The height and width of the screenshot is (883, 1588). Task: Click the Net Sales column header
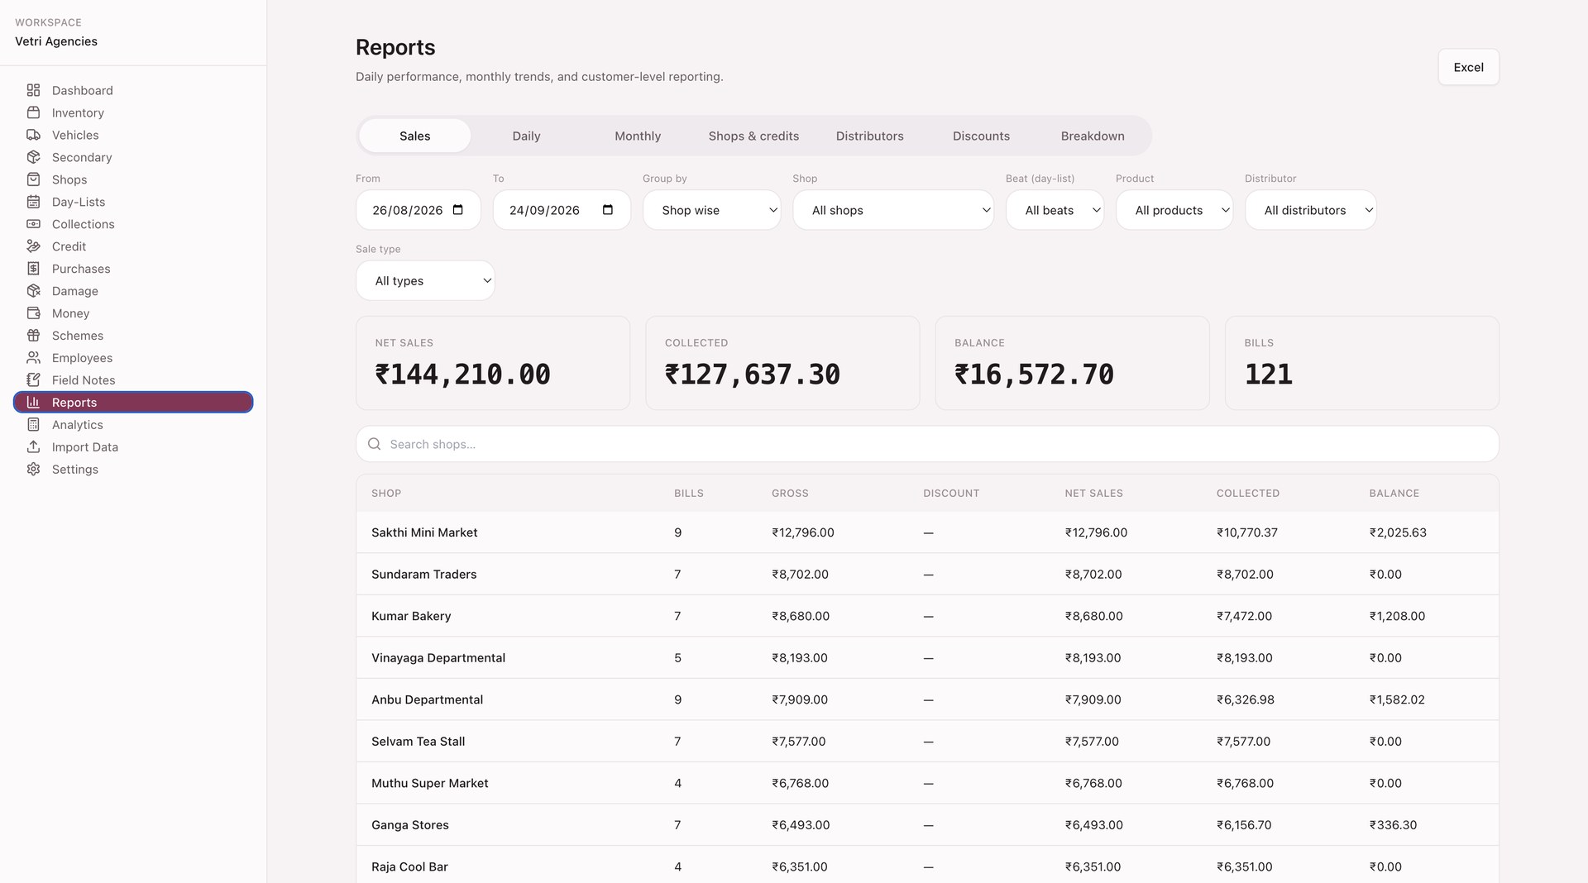click(x=1093, y=493)
